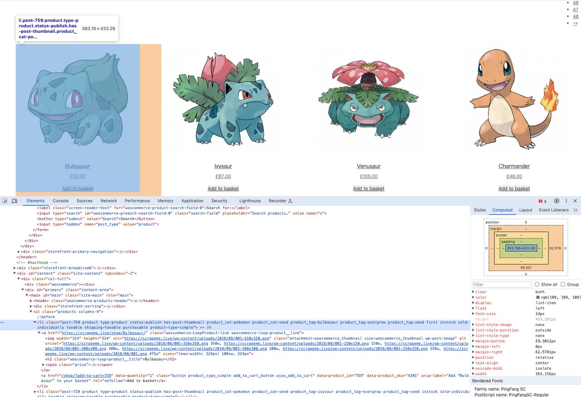Close the DevTools panel
This screenshot has height=397, width=581.
click(575, 201)
